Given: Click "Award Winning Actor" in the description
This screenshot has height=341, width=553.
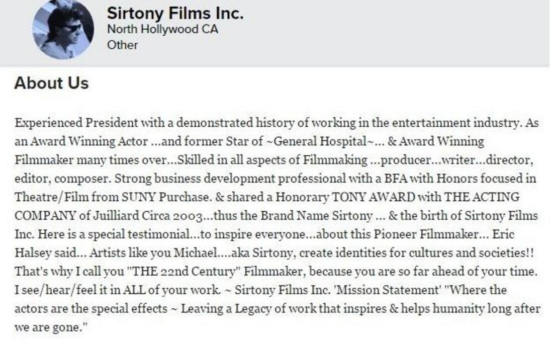Looking at the screenshot, I should tap(89, 141).
